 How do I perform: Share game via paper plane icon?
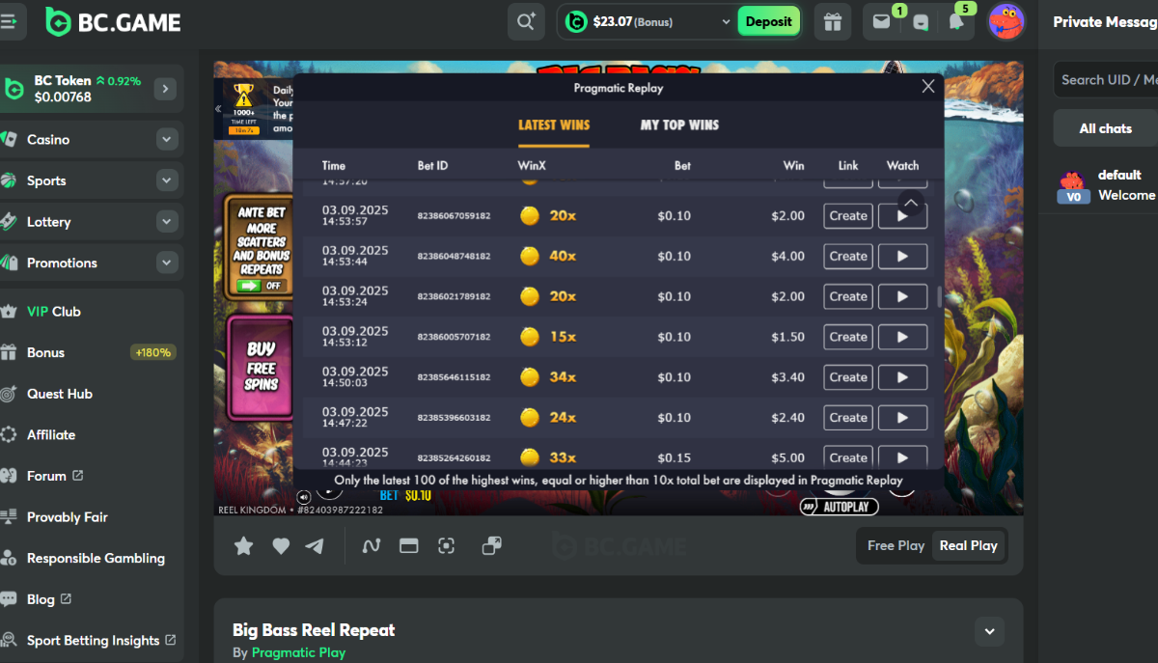(x=315, y=546)
